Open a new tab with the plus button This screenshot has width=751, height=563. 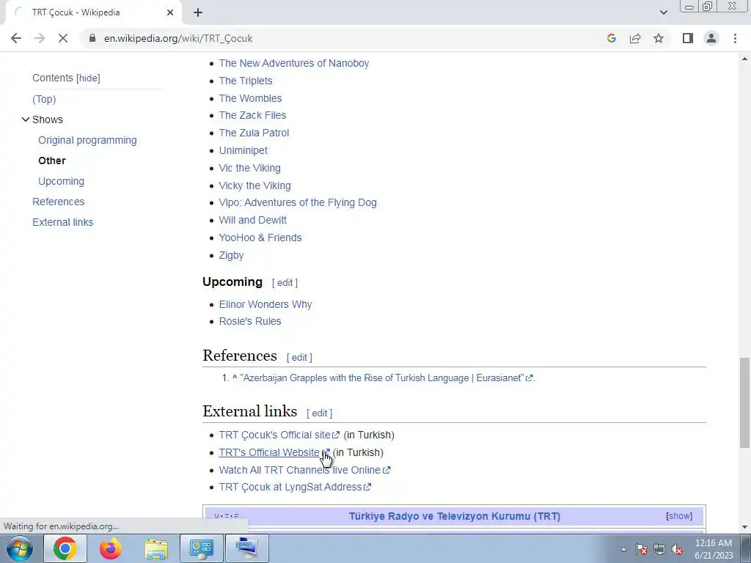[198, 12]
